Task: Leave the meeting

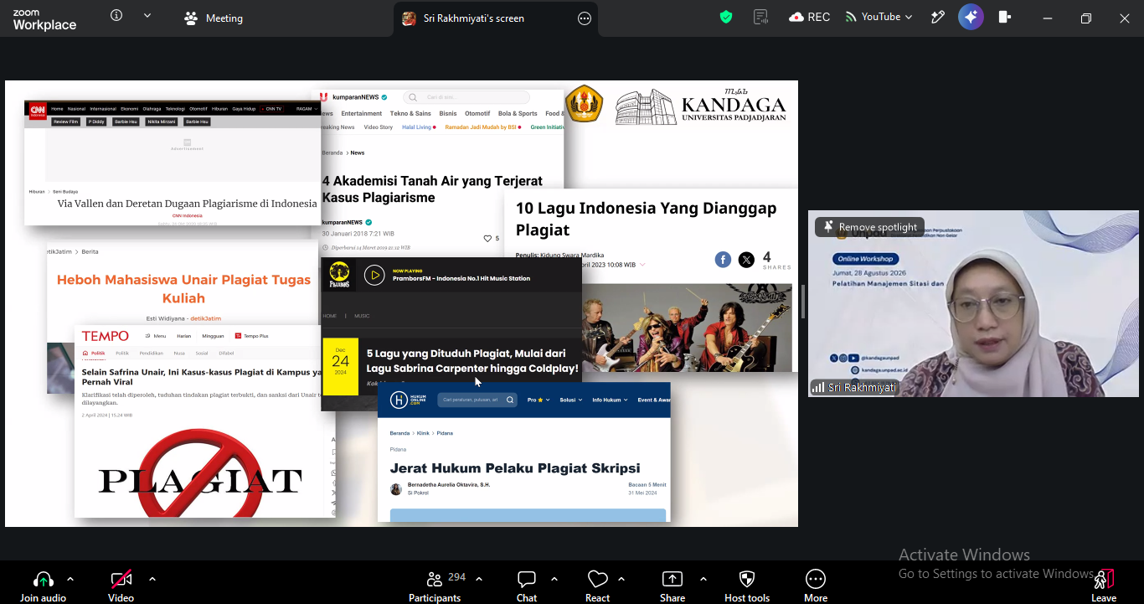Action: point(1104,586)
